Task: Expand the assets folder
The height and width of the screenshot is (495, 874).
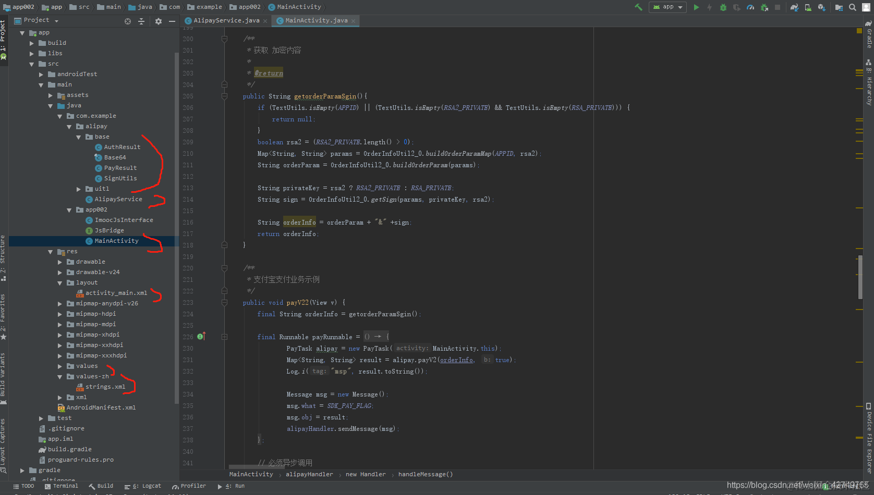Action: click(x=51, y=95)
